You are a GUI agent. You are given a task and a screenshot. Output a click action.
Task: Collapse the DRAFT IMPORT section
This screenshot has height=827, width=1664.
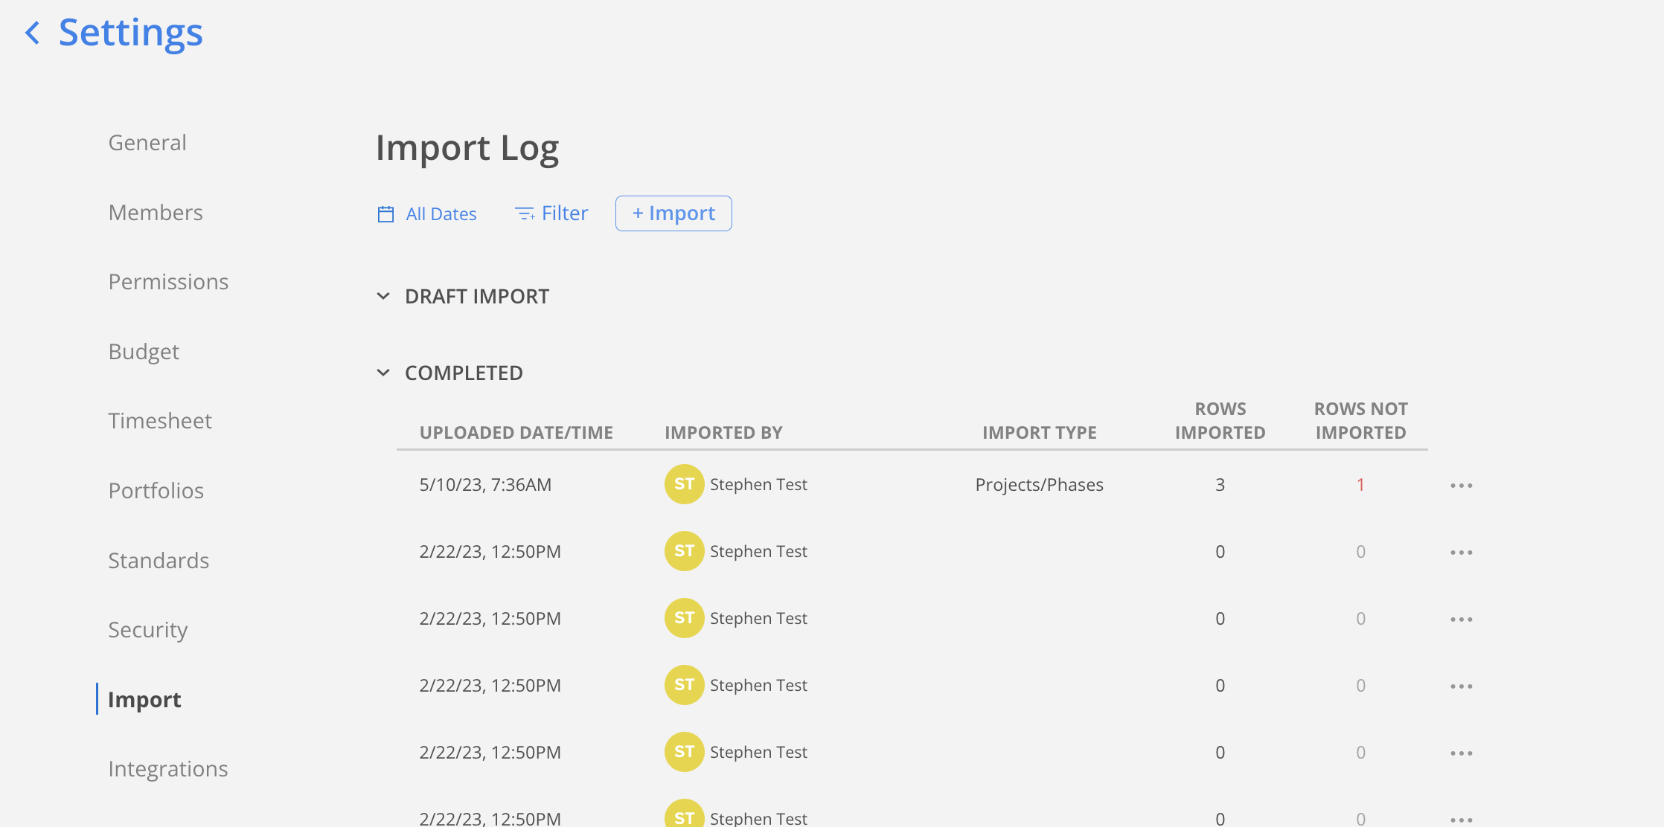pyautogui.click(x=383, y=296)
